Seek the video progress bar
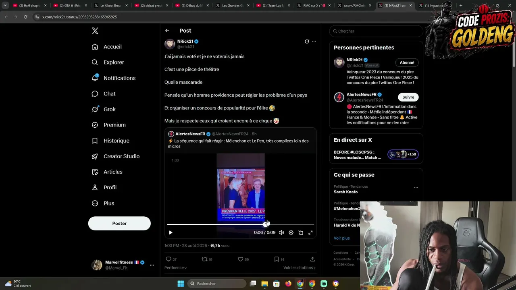Image resolution: width=516 pixels, height=290 pixels. (240, 224)
